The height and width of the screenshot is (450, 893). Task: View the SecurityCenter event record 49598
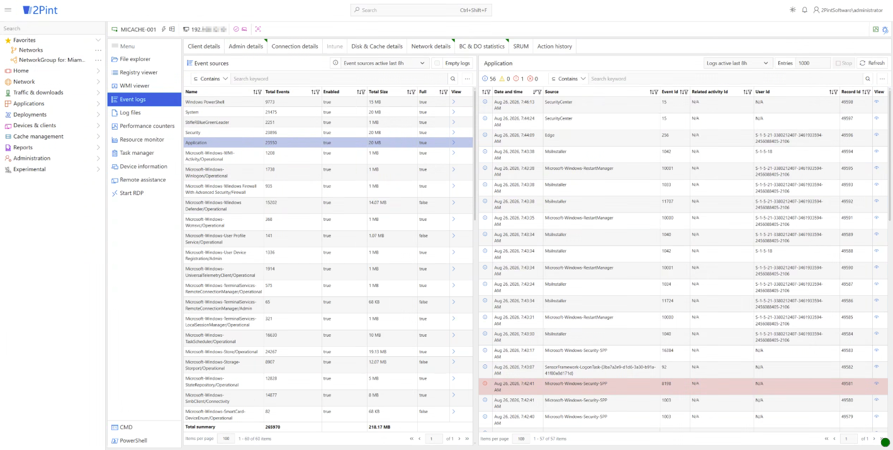(x=877, y=101)
